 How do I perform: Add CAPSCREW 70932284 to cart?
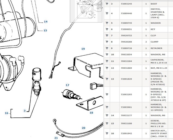point(107,61)
